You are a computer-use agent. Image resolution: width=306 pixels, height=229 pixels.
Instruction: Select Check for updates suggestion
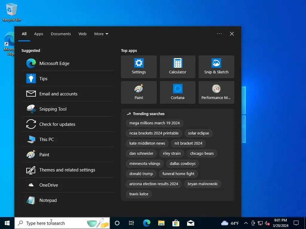pyautogui.click(x=68, y=124)
